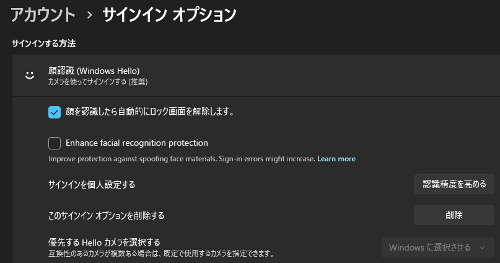Uncheck the automatic lock screen dismiss checkbox
The image size is (500, 263).
click(x=55, y=112)
